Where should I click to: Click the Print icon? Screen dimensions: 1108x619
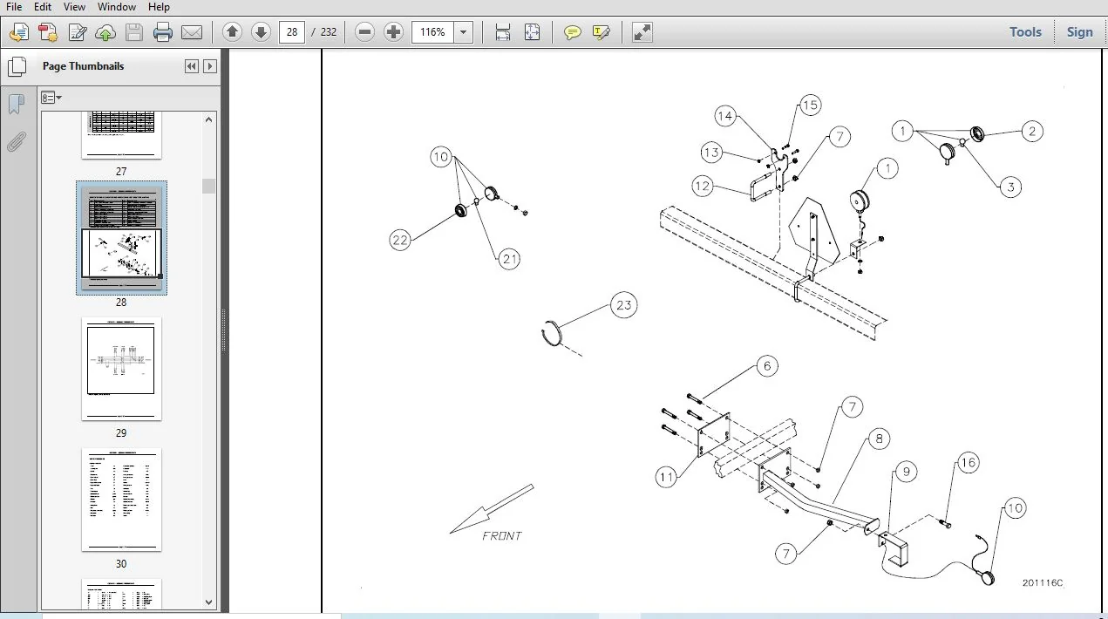pyautogui.click(x=162, y=33)
